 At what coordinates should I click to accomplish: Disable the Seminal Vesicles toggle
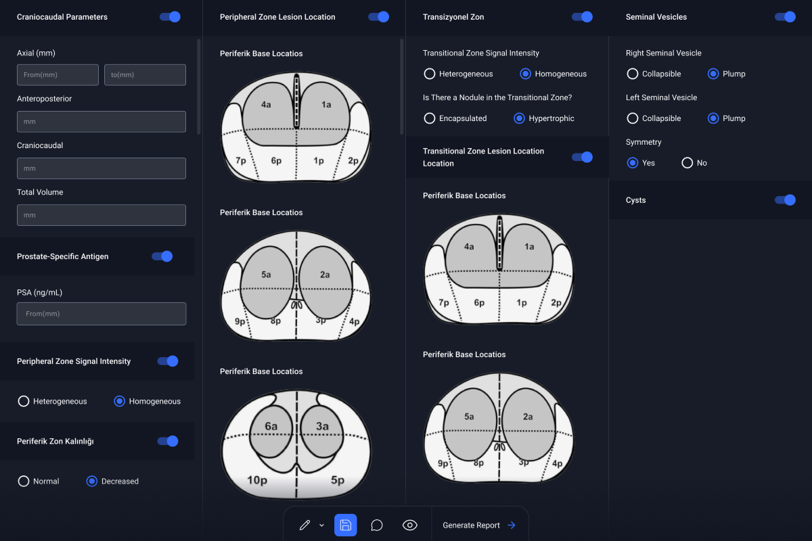click(785, 17)
